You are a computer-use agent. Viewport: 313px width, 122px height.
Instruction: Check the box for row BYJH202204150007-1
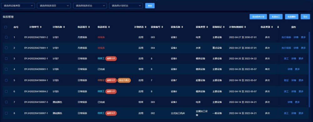coord(6,113)
